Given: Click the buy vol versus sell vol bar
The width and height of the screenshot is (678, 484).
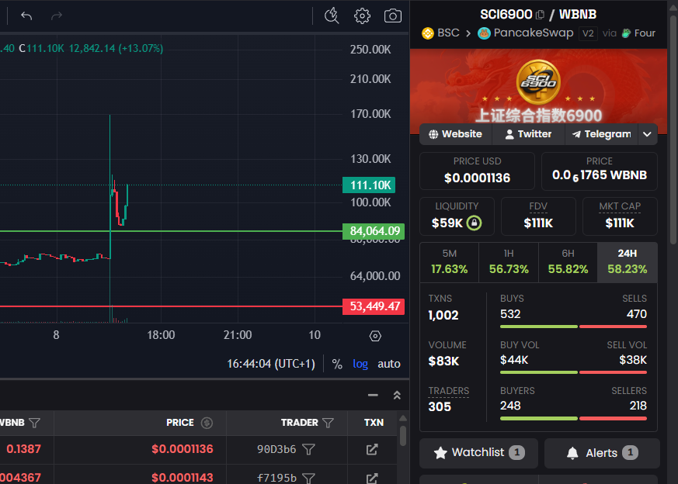Looking at the screenshot, I should point(573,372).
